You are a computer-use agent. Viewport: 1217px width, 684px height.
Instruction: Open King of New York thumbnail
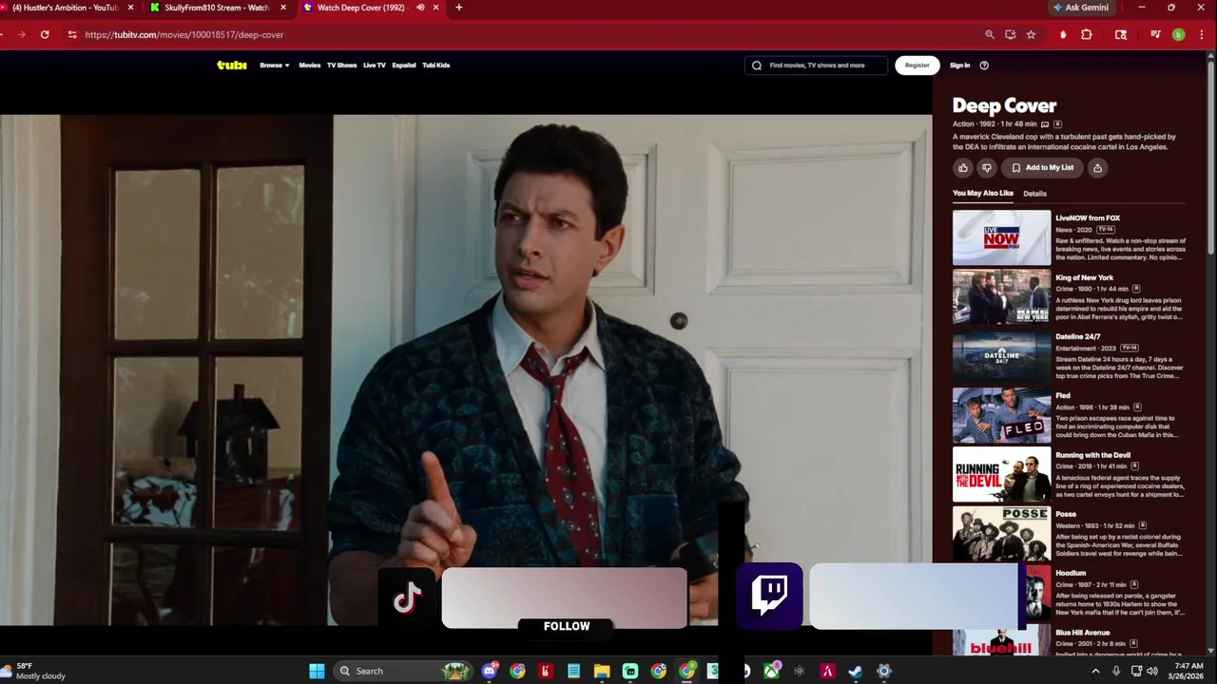pos(1001,296)
